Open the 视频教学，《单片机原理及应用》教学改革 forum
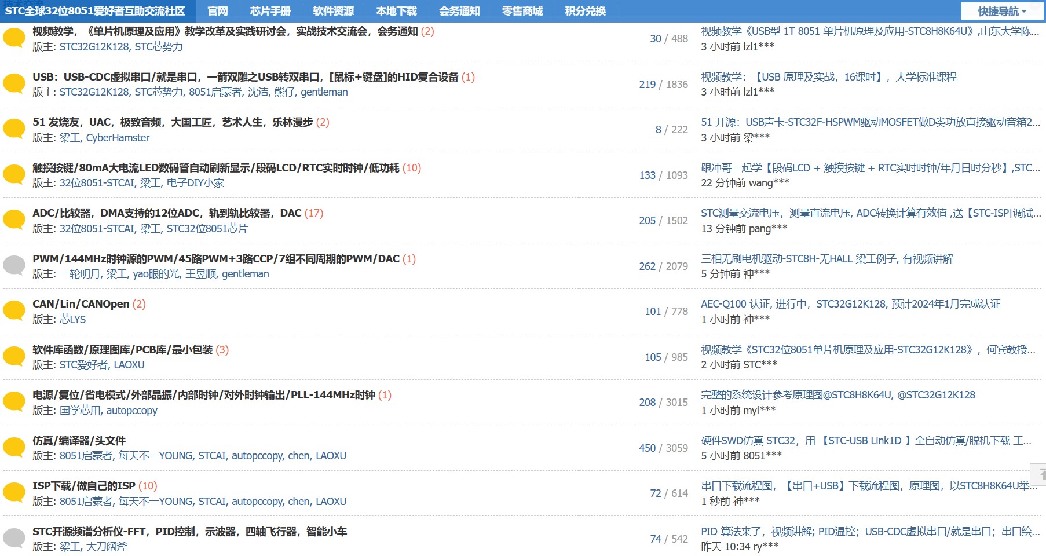1046x556 pixels. [x=225, y=31]
